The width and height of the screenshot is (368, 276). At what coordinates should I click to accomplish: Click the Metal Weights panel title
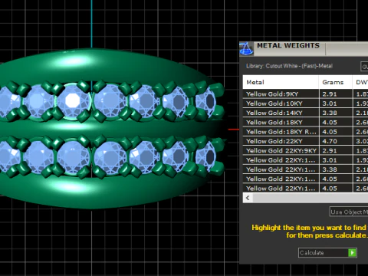pyautogui.click(x=288, y=45)
